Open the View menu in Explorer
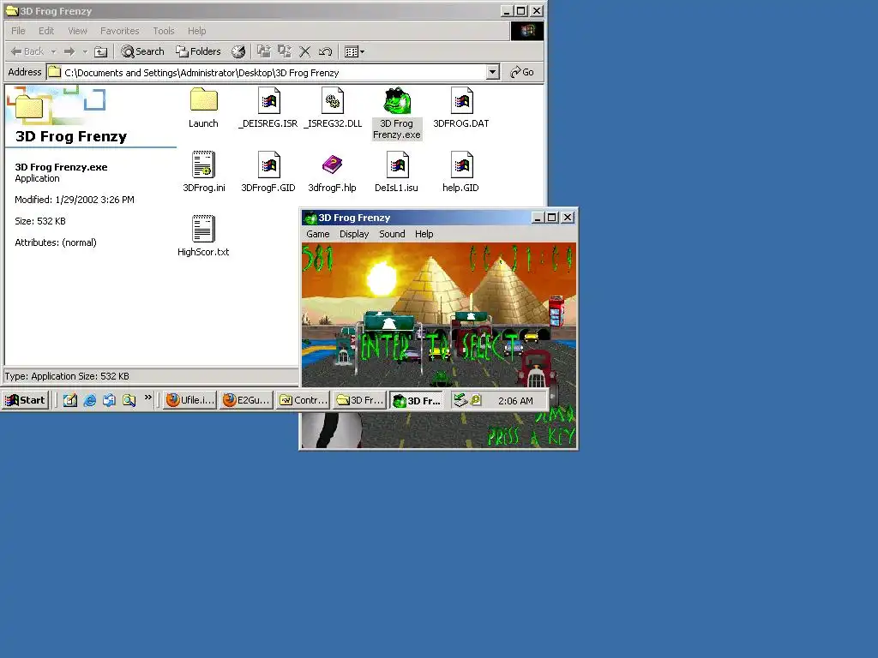This screenshot has width=878, height=658. pyautogui.click(x=77, y=31)
